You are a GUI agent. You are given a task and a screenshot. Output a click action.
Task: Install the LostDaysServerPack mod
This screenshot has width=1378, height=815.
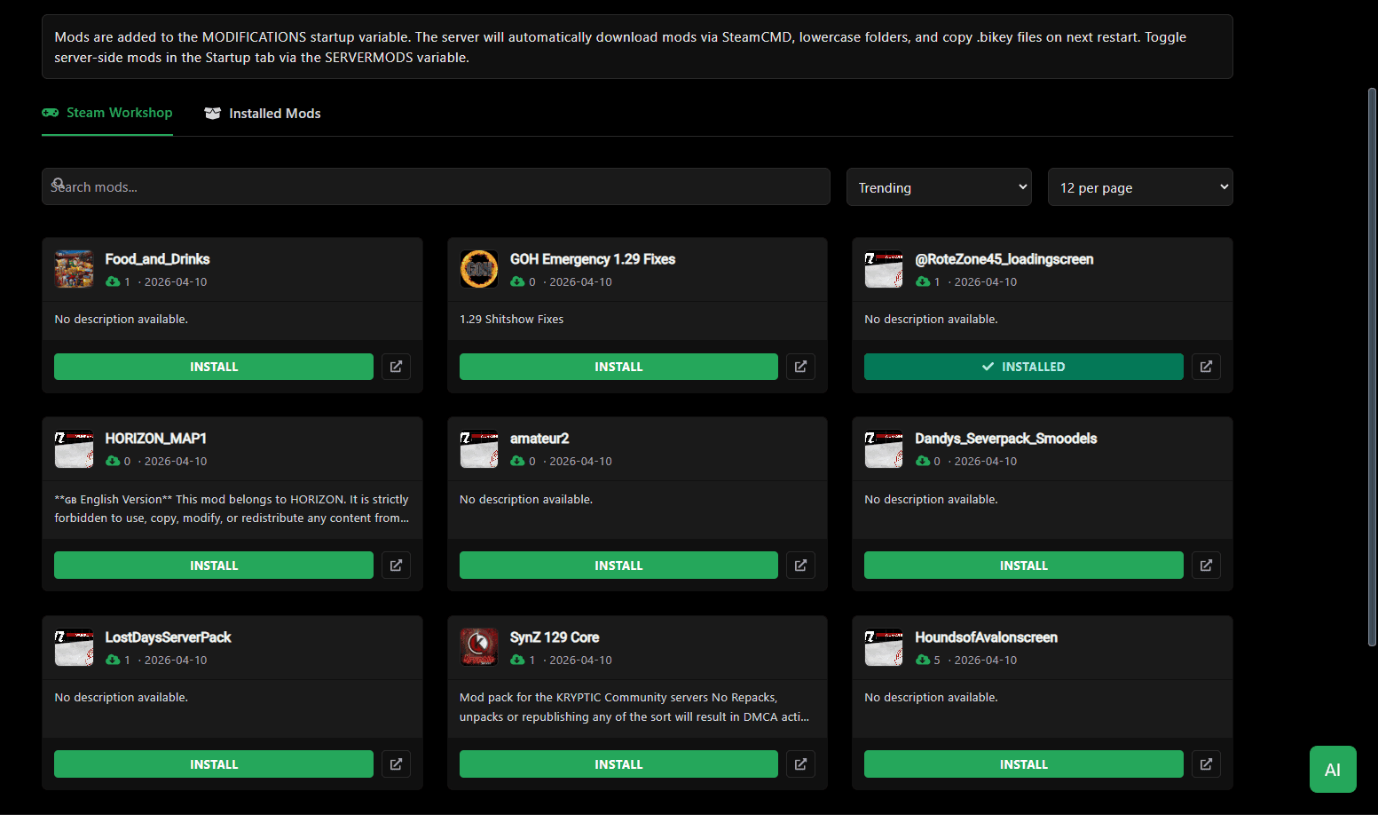coord(213,764)
